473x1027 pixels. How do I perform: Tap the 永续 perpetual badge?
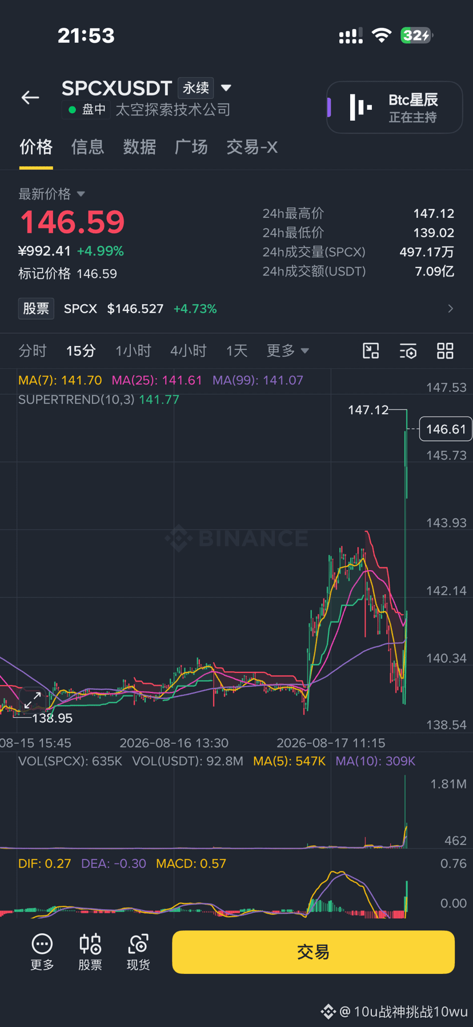(196, 88)
